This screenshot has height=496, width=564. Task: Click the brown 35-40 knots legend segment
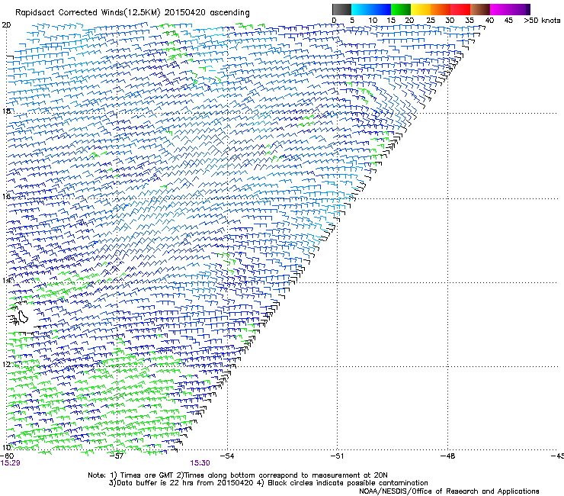point(480,9)
